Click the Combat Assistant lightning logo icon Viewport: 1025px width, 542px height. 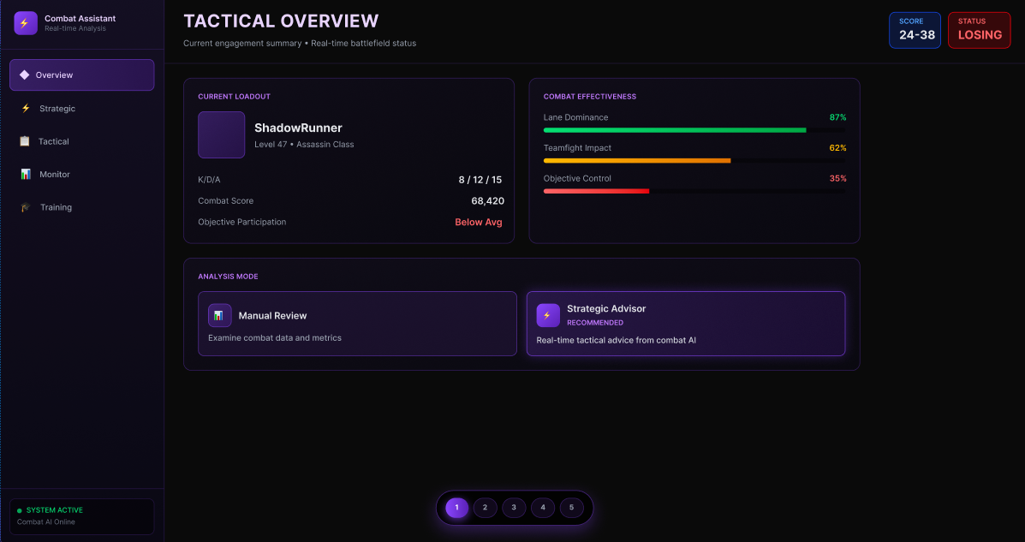coord(26,23)
